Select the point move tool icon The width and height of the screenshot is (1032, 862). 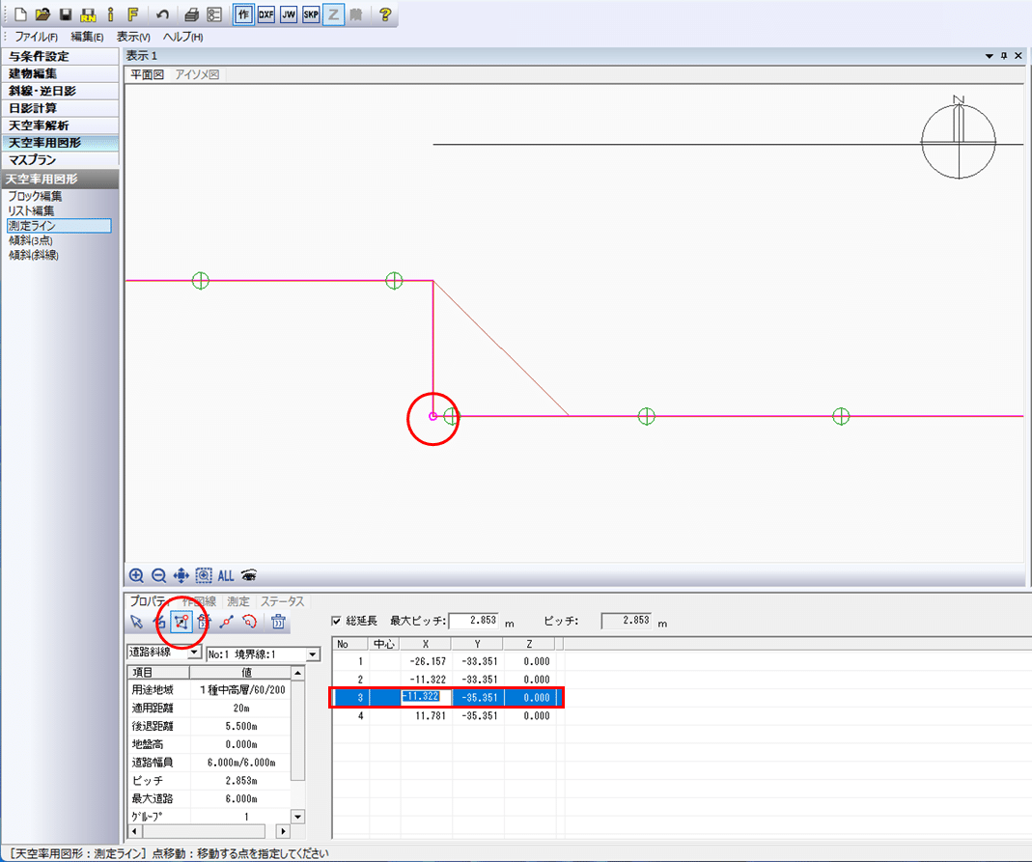[x=181, y=622]
